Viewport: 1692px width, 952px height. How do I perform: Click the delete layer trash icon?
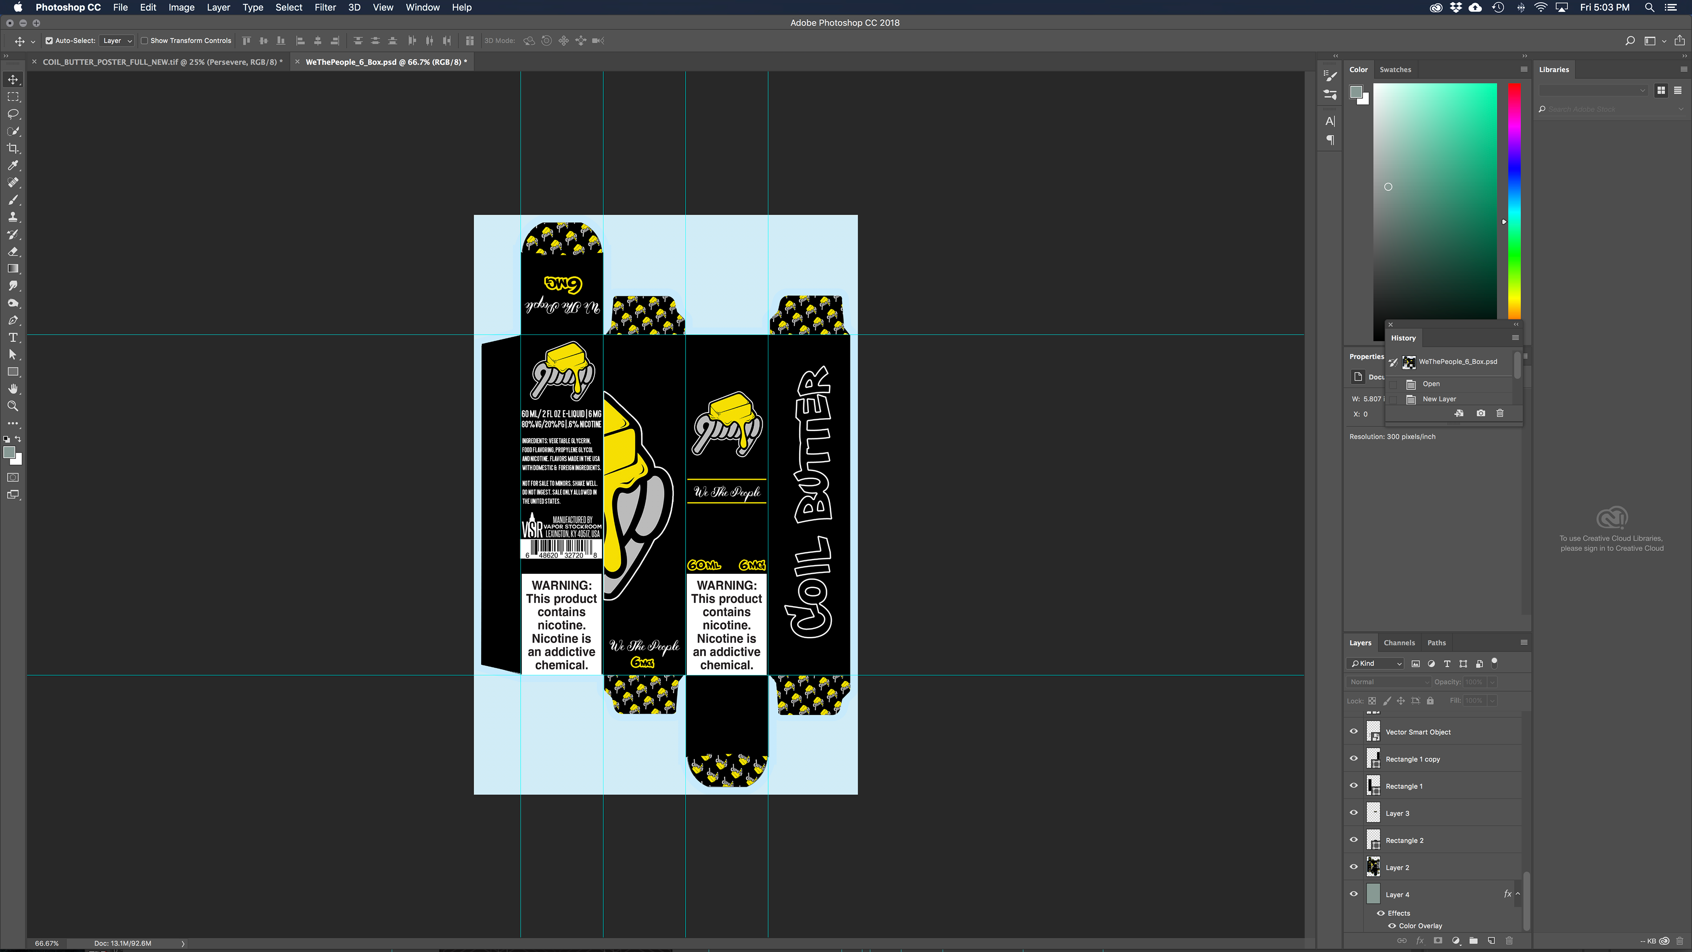(1509, 941)
